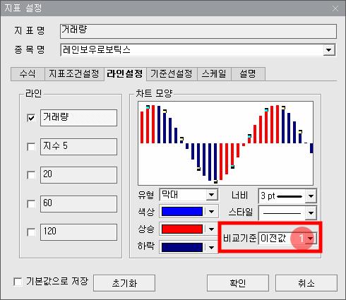Switch to the 스케일 tab

click(214, 74)
